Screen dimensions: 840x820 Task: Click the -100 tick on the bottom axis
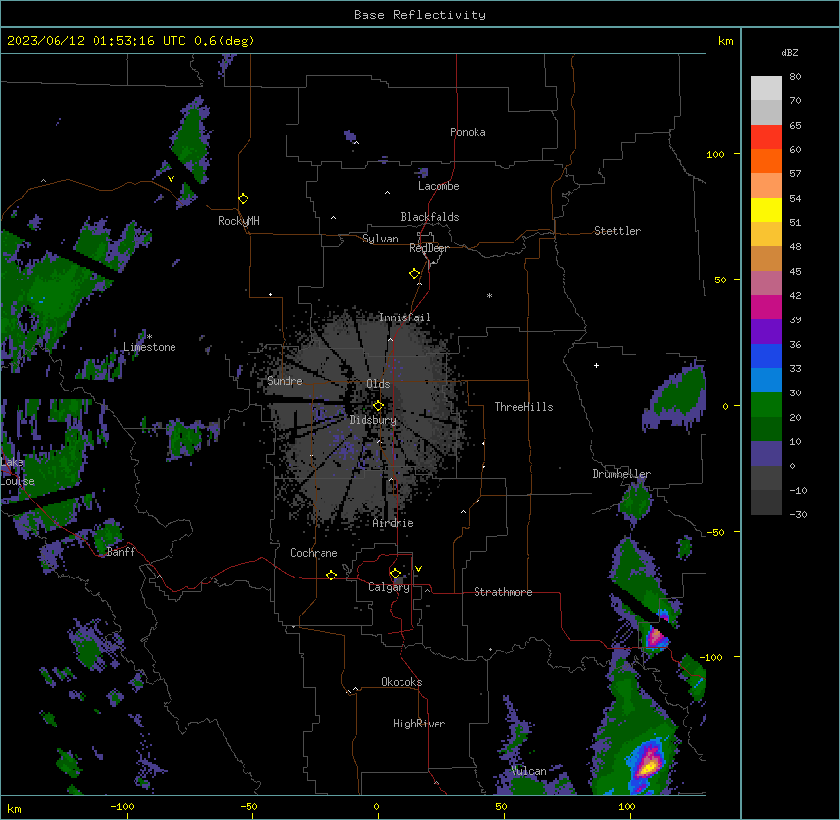[122, 806]
